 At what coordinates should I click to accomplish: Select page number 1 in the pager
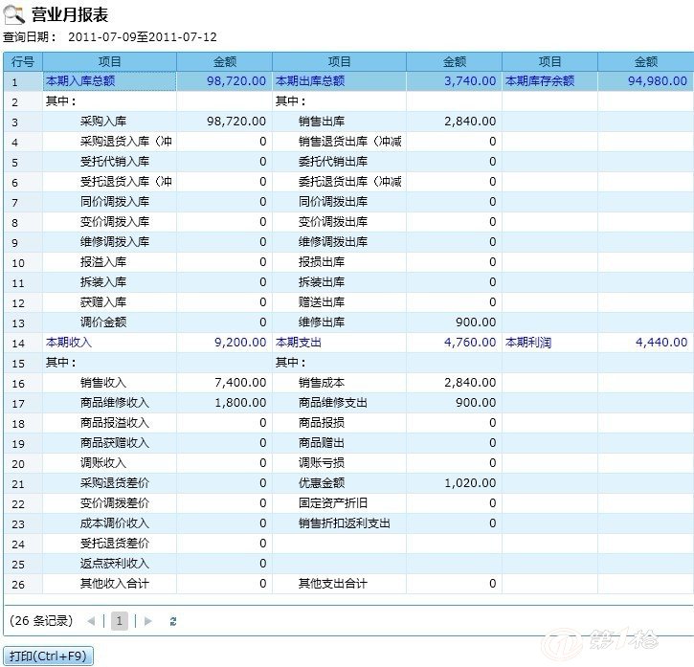120,621
